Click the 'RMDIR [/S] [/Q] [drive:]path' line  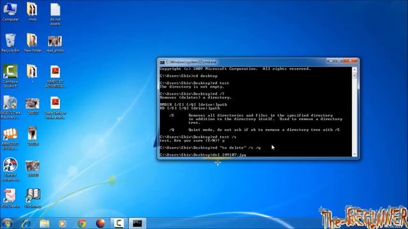(193, 104)
